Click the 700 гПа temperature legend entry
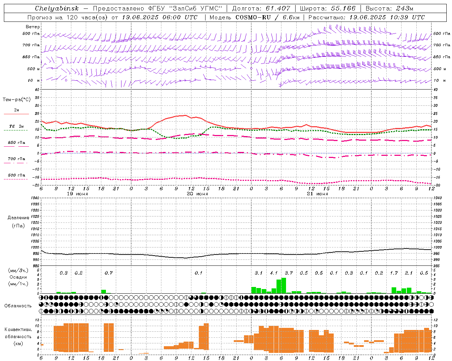The image size is (452, 361). [x=17, y=159]
